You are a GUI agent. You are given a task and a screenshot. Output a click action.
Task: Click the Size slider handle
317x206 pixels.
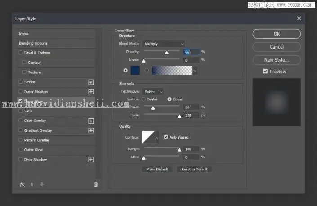coord(179,116)
